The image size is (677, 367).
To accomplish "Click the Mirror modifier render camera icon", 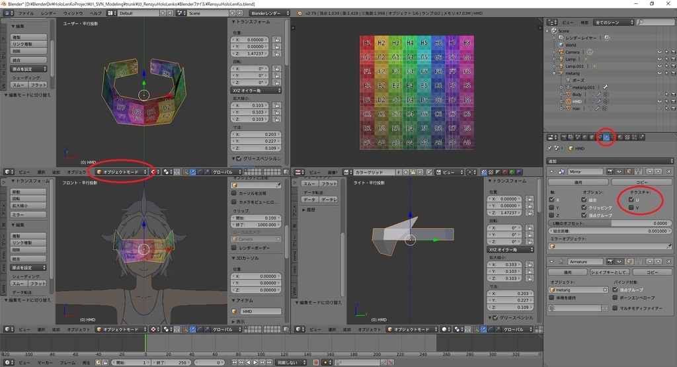I will tap(610, 171).
